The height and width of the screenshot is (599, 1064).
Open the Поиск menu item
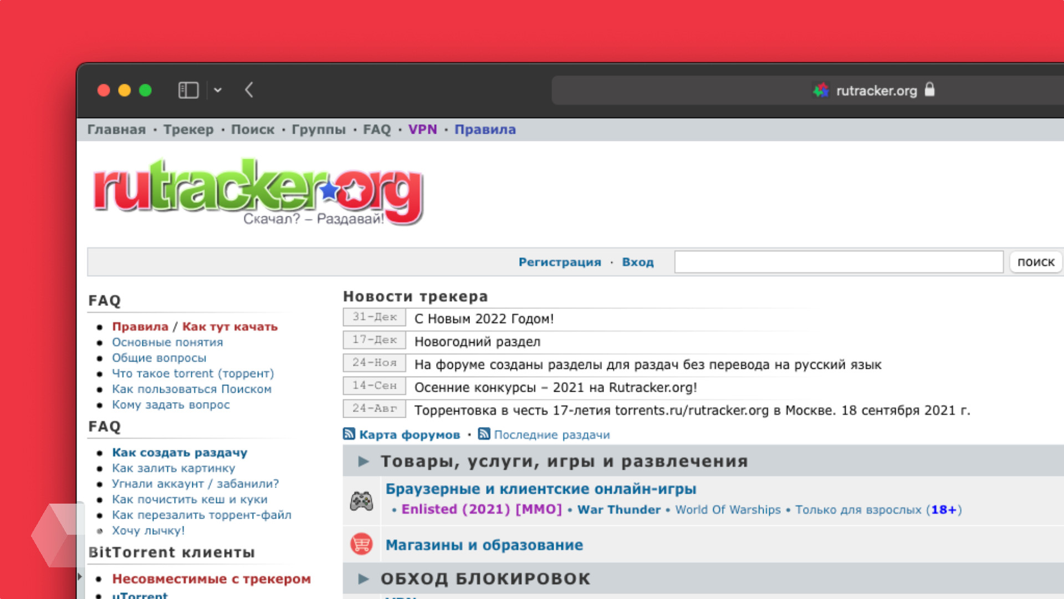pyautogui.click(x=253, y=129)
